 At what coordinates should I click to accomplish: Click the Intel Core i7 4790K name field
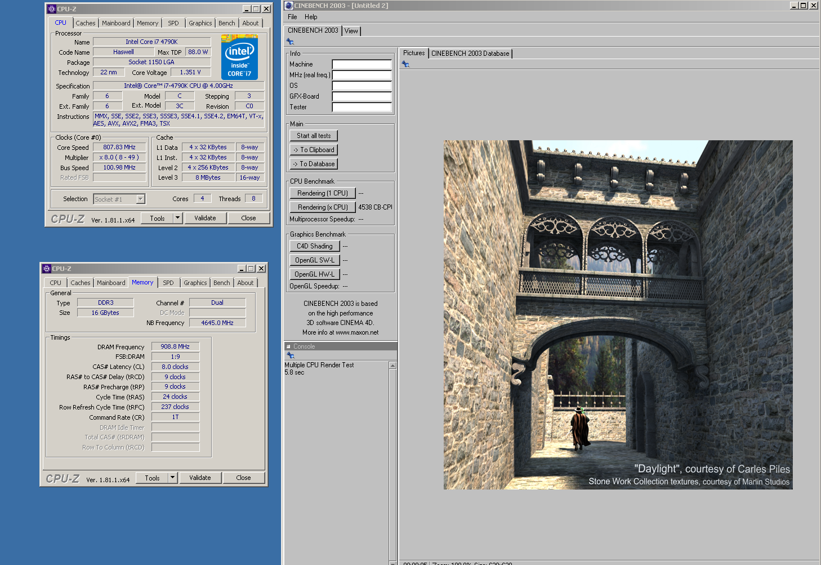[151, 42]
